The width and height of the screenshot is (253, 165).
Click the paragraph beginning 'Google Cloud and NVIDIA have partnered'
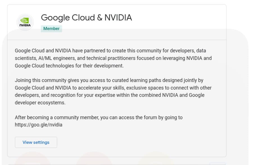coord(113,58)
